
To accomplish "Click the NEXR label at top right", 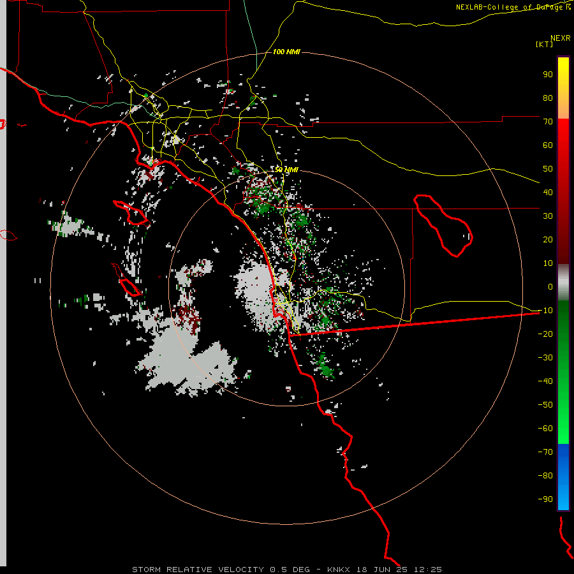I will tap(561, 38).
